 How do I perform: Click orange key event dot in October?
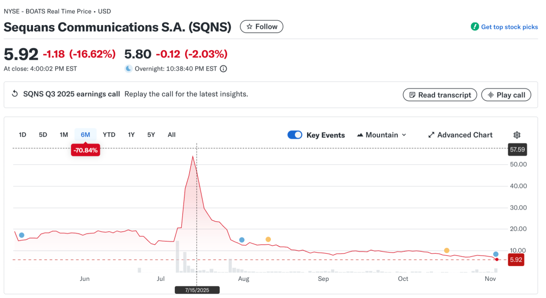pyautogui.click(x=447, y=251)
